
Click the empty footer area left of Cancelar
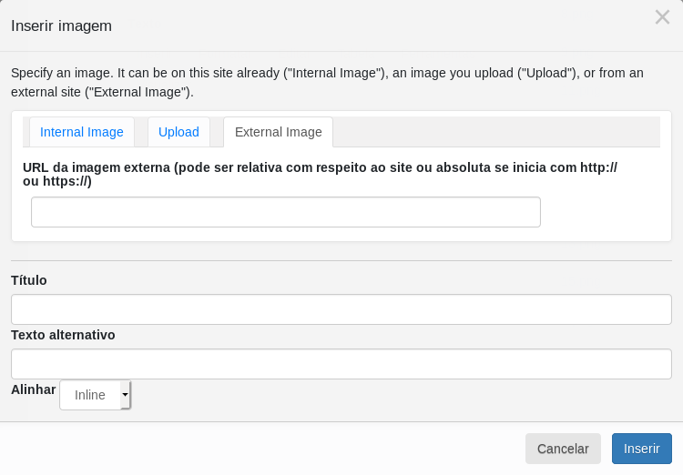tap(264, 449)
